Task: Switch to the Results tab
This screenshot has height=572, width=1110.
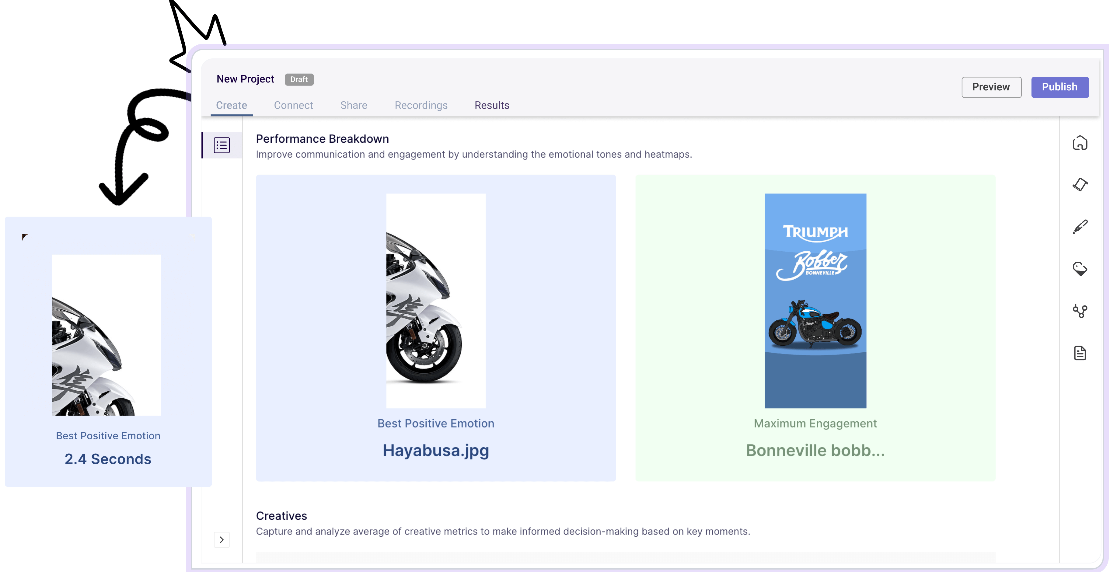Action: (x=492, y=105)
